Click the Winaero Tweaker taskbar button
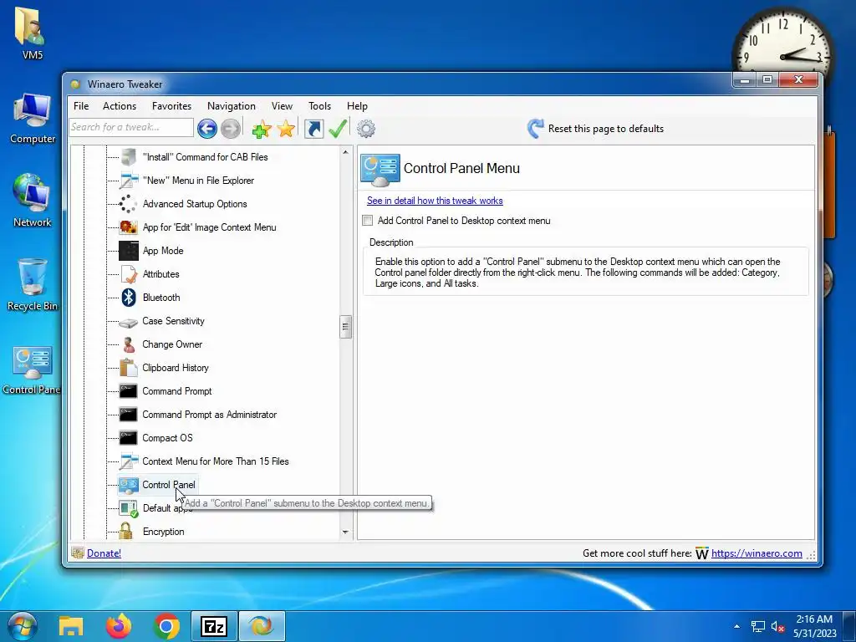The height and width of the screenshot is (642, 856). pos(262,626)
